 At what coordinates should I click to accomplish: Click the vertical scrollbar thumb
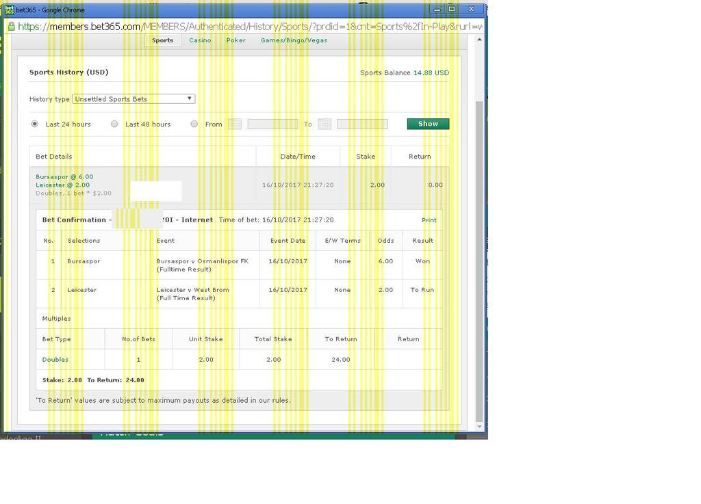(479, 261)
